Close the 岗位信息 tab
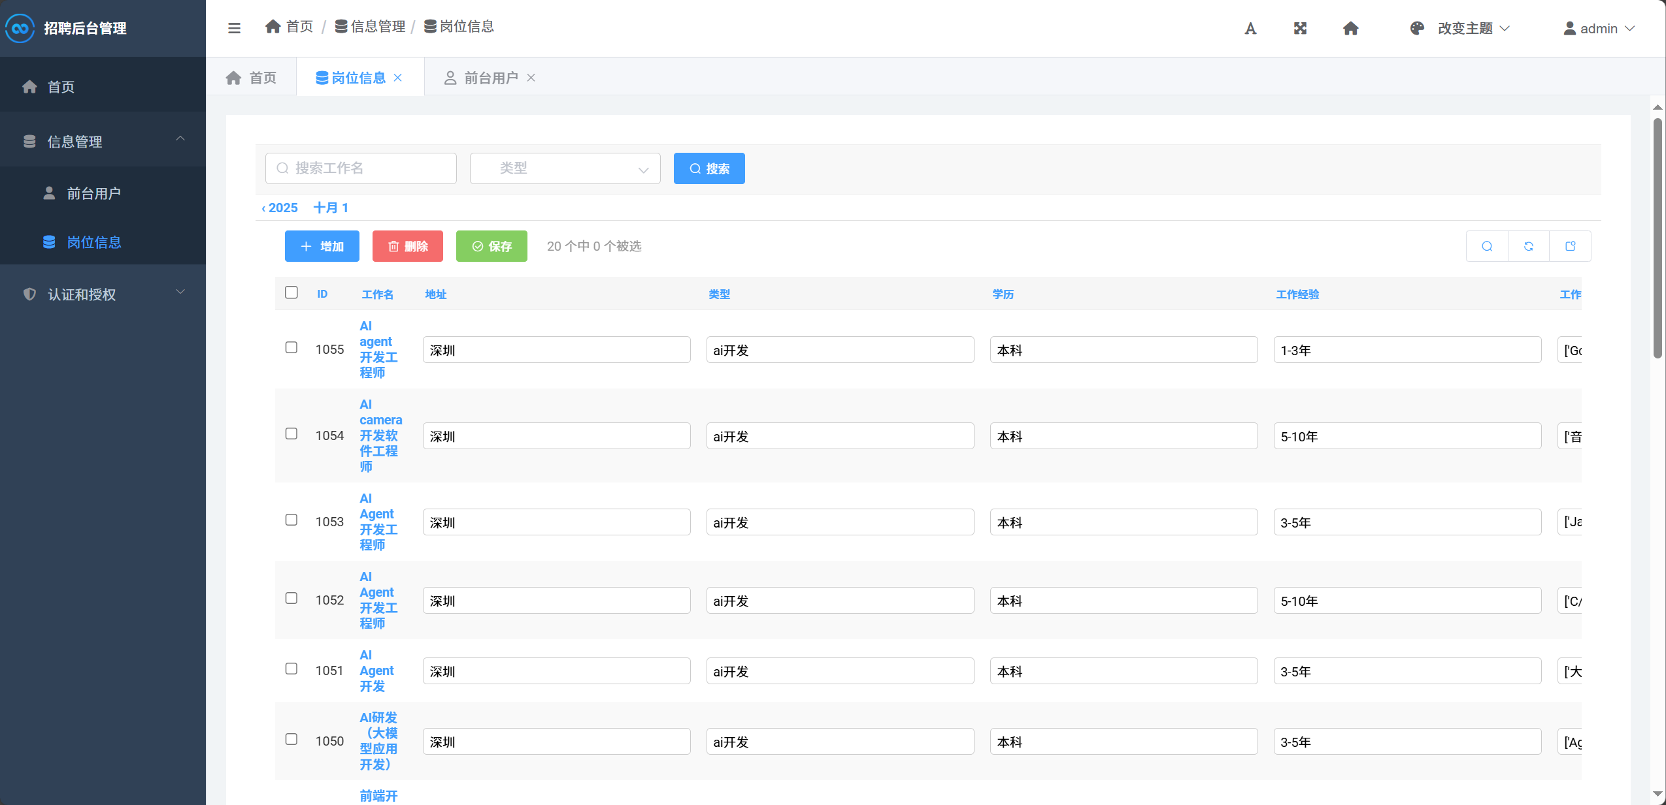1666x805 pixels. 398,78
